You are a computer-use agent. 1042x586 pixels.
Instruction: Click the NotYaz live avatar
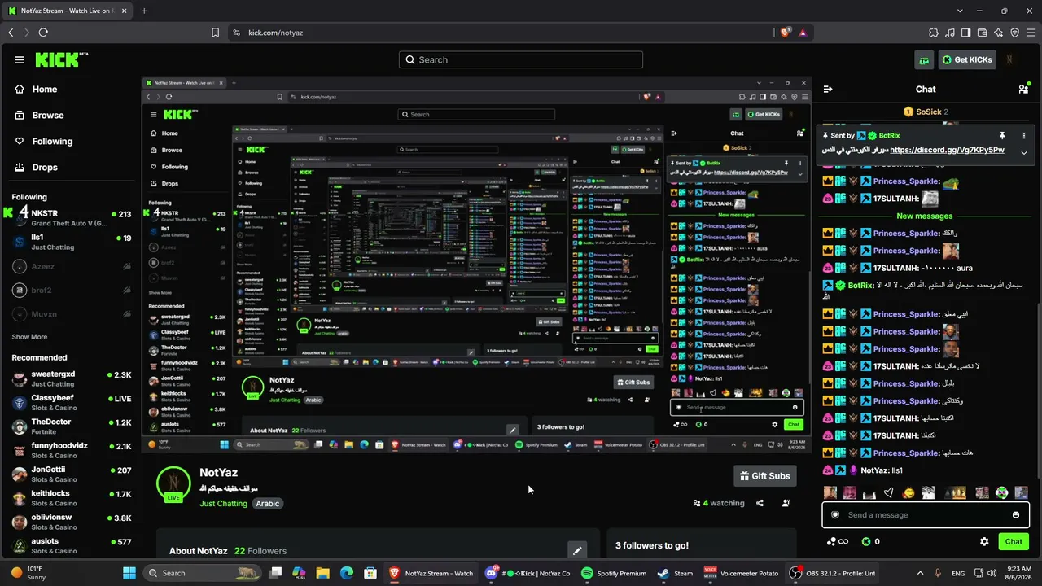[173, 483]
